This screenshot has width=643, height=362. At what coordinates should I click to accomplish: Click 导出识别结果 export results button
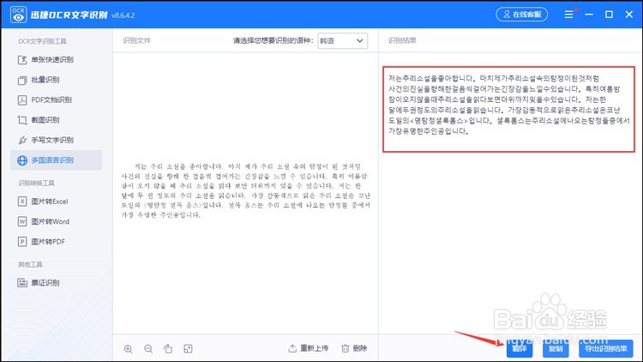tap(605, 349)
